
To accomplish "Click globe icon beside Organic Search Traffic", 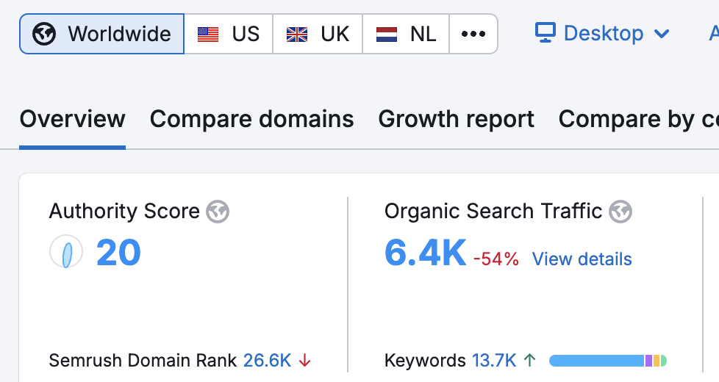I will [x=620, y=212].
